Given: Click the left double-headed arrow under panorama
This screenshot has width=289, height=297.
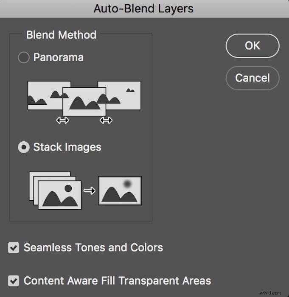Looking at the screenshot, I should click(62, 120).
